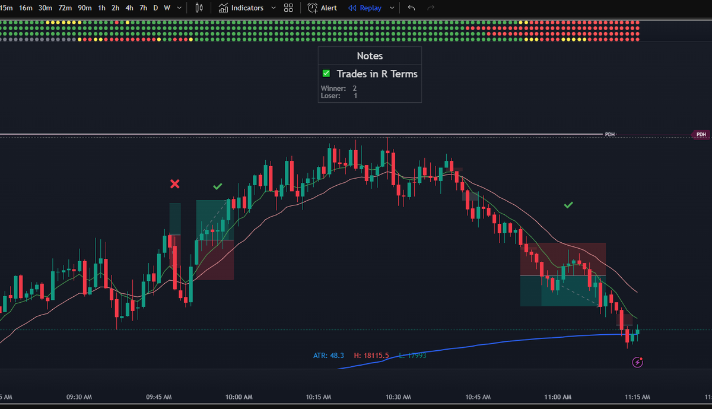The height and width of the screenshot is (409, 712).
Task: Click the Winner: 2 stat text
Action: 339,88
